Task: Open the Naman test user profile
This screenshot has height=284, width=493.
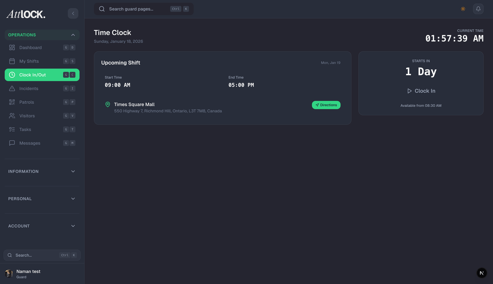Action: [x=28, y=274]
